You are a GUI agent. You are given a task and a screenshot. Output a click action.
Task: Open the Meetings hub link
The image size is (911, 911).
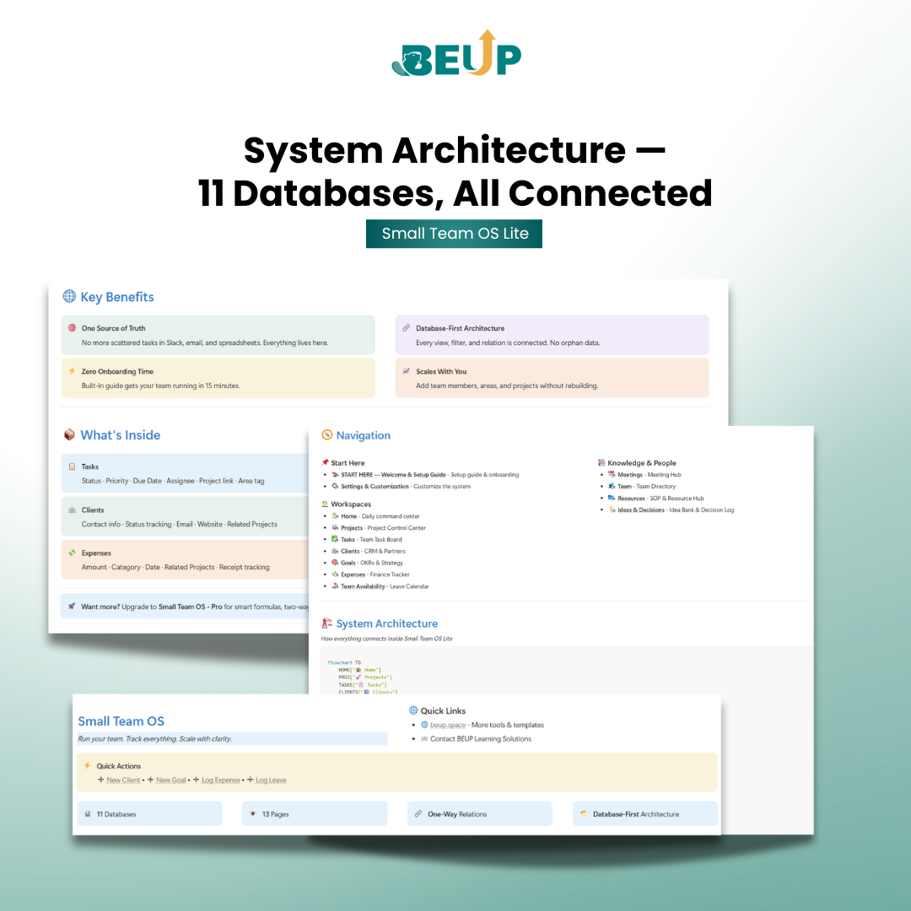click(630, 475)
